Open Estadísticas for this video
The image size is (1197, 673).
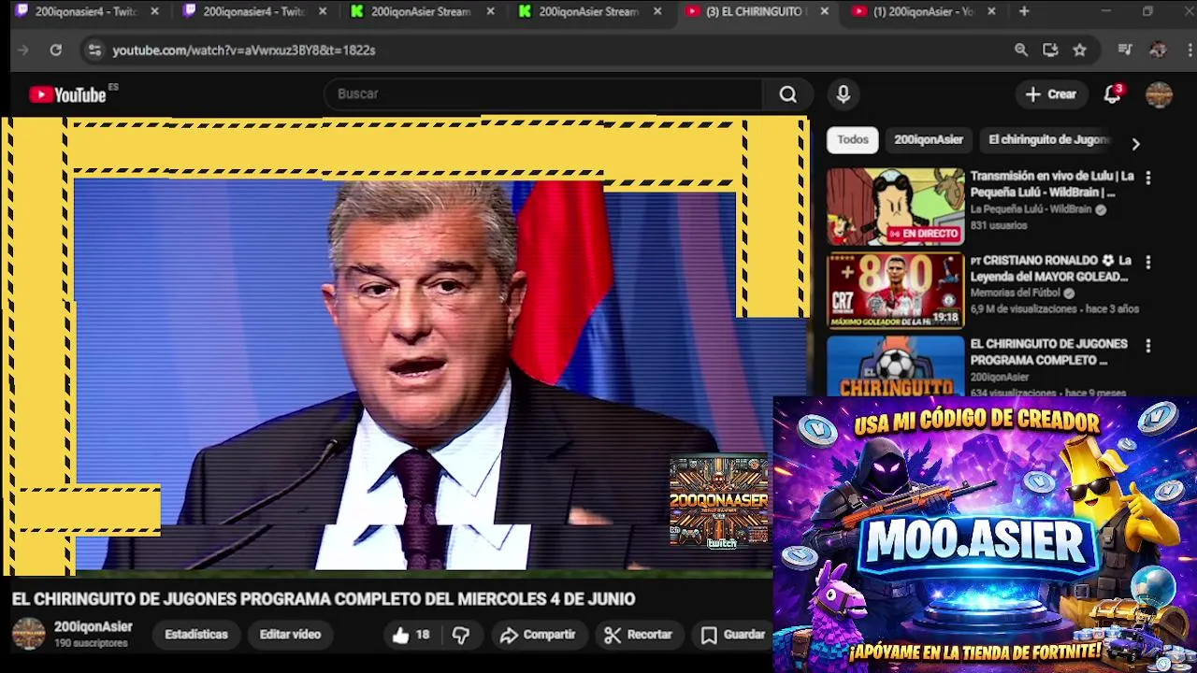pos(196,635)
